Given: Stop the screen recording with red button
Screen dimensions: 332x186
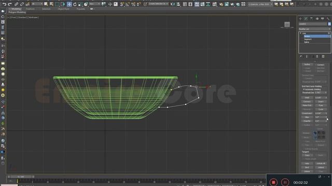Looking at the screenshot, I should (273, 182).
